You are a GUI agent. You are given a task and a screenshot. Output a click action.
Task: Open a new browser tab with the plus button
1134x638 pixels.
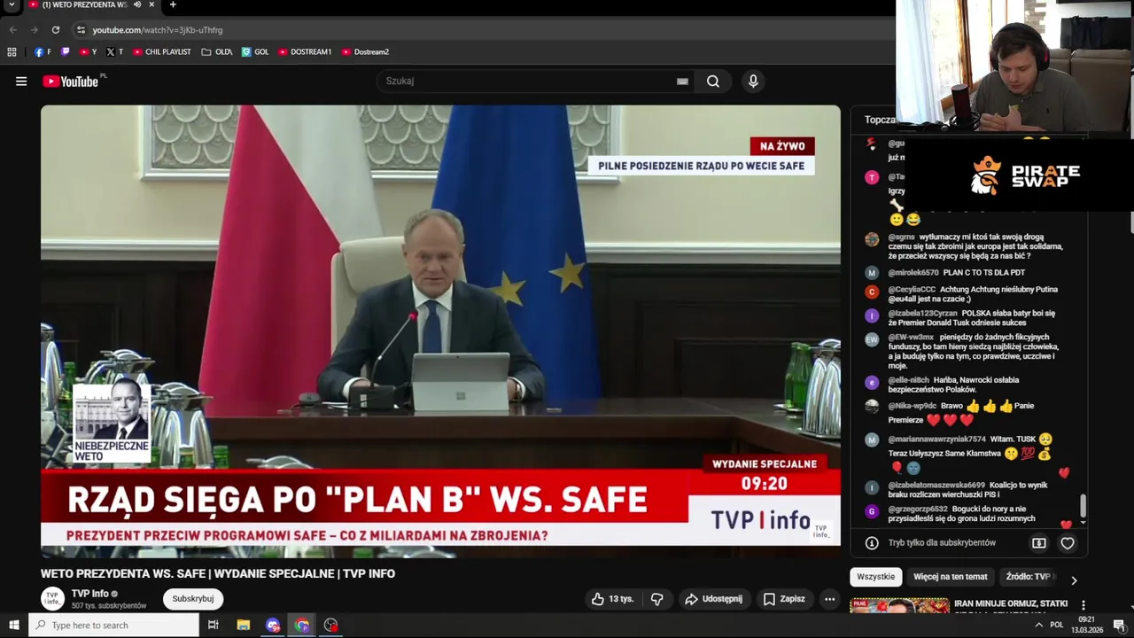click(x=173, y=5)
